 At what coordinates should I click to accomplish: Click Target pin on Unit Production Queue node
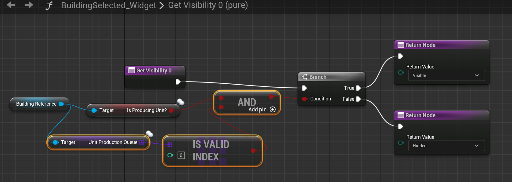pos(56,142)
